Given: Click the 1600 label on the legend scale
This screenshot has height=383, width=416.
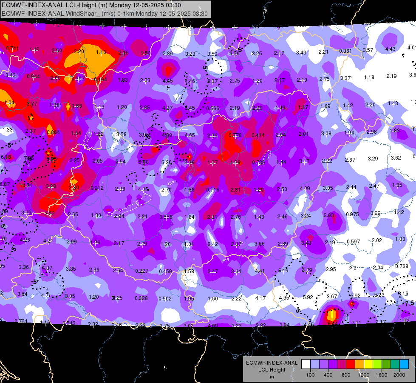Looking at the screenshot, I should 382,375.
